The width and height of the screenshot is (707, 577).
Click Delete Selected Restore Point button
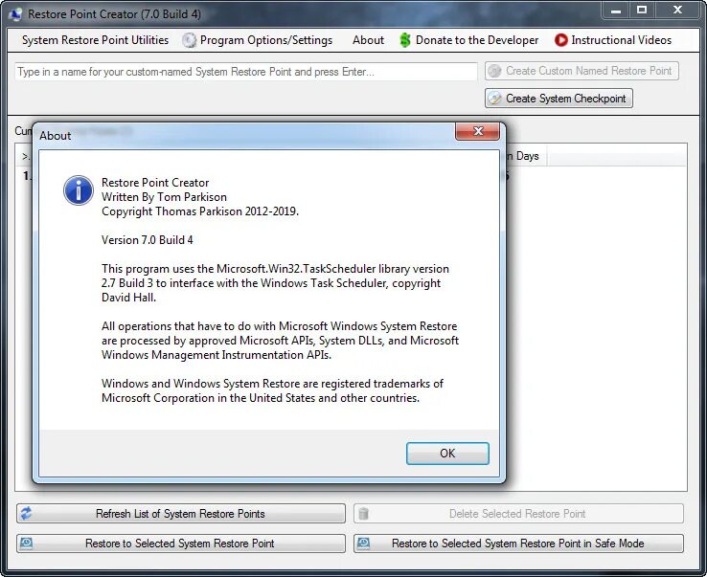(518, 514)
